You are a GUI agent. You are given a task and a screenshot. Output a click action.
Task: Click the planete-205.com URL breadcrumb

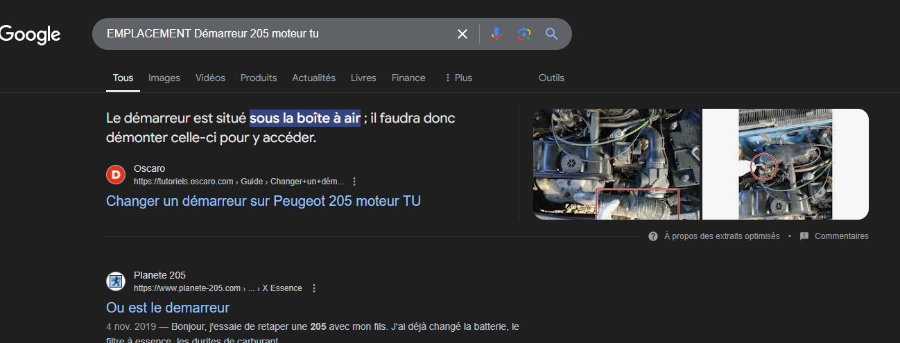point(218,288)
